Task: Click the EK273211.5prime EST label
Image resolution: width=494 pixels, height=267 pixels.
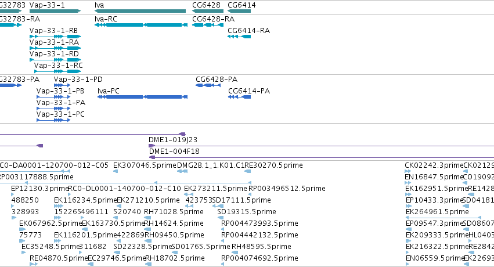Action: [x=215, y=189]
